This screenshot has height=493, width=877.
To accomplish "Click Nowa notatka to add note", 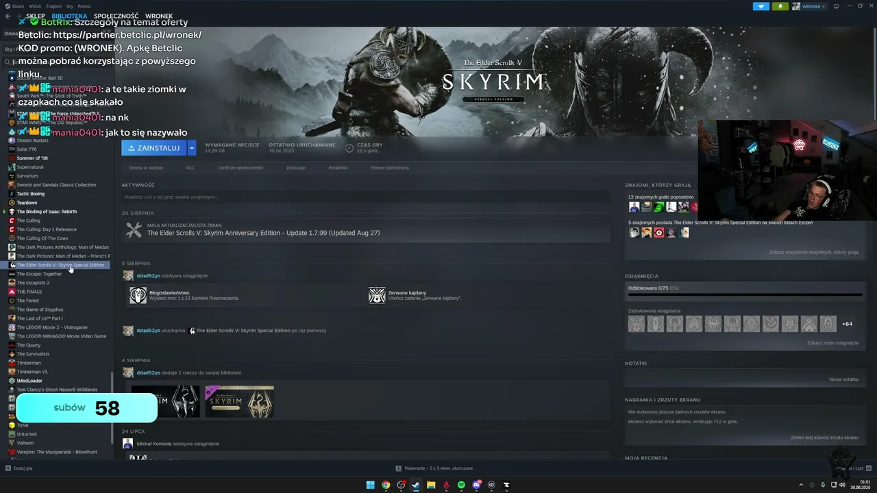I will (843, 379).
